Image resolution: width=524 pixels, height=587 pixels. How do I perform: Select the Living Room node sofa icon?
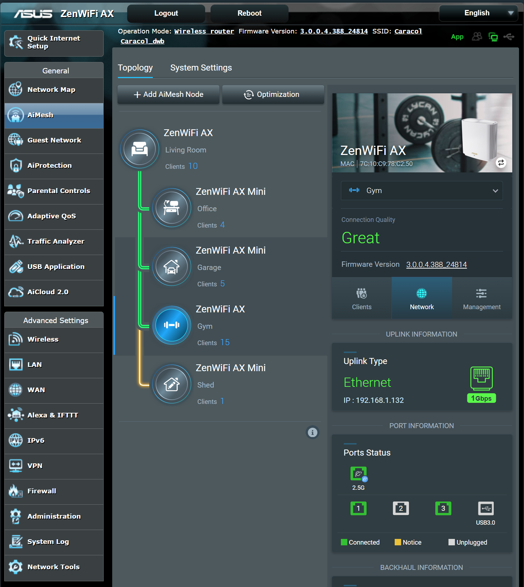140,149
